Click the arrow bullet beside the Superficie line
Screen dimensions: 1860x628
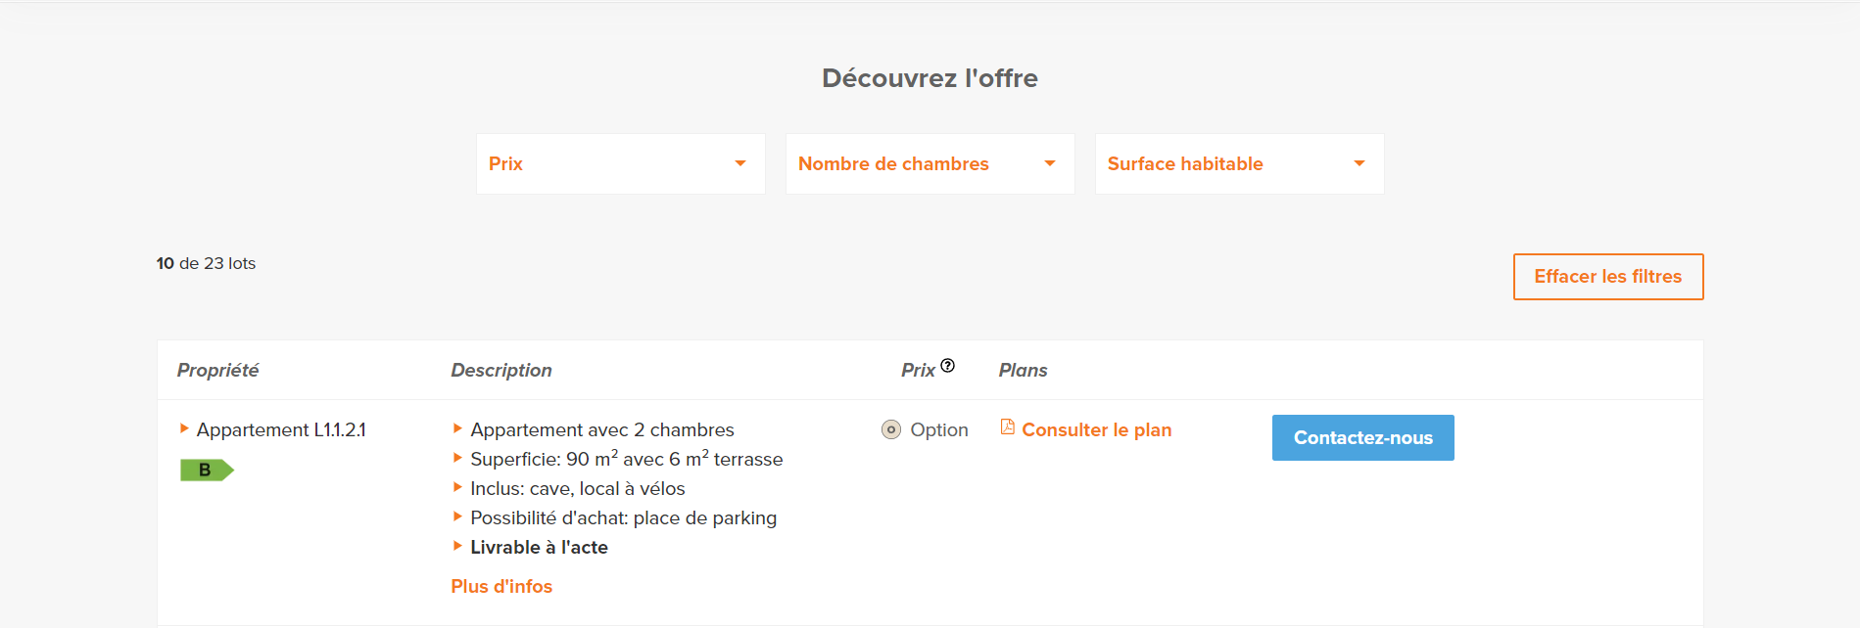tap(457, 458)
